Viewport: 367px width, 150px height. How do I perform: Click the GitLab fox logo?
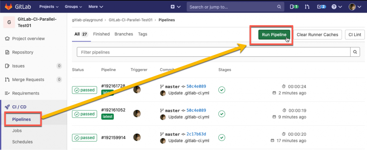[9, 6]
